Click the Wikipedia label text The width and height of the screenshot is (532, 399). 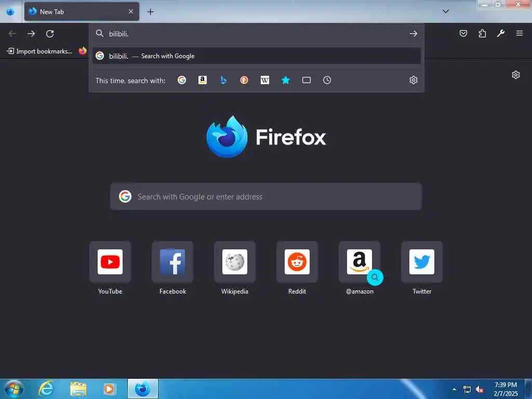[x=235, y=291]
